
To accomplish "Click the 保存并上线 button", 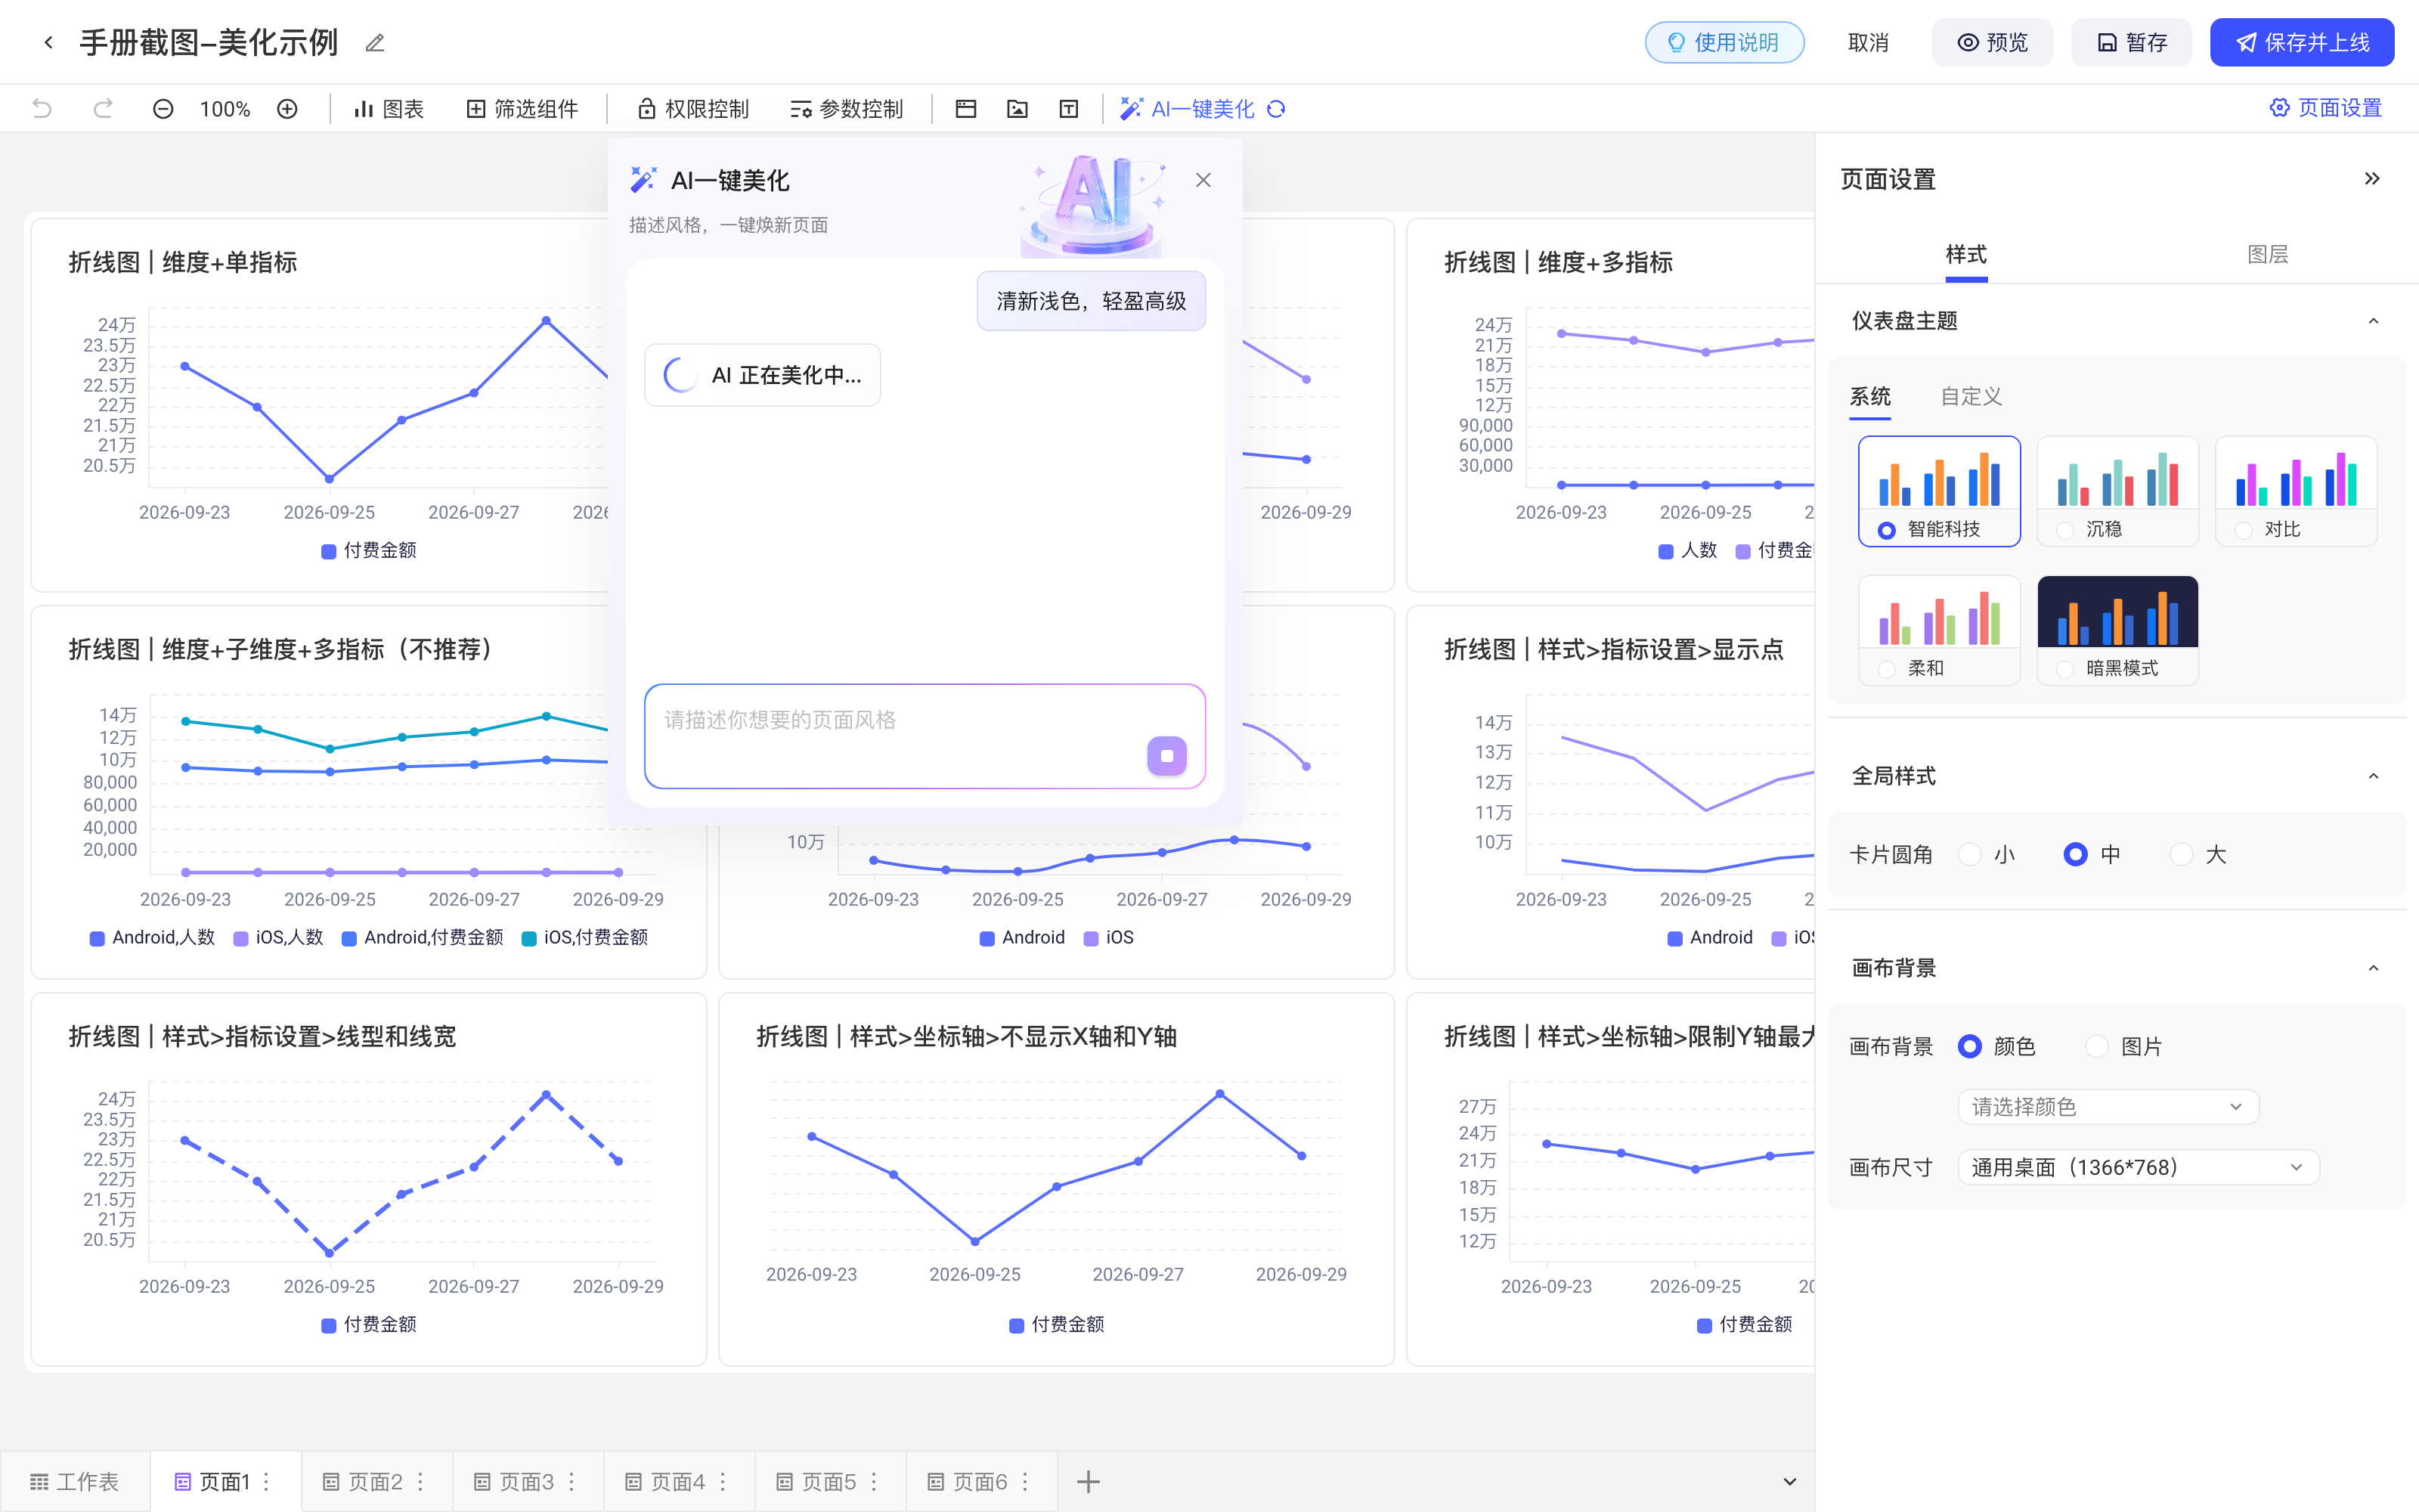I will 2301,42.
